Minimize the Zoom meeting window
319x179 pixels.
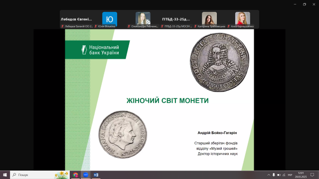coord(295,4)
